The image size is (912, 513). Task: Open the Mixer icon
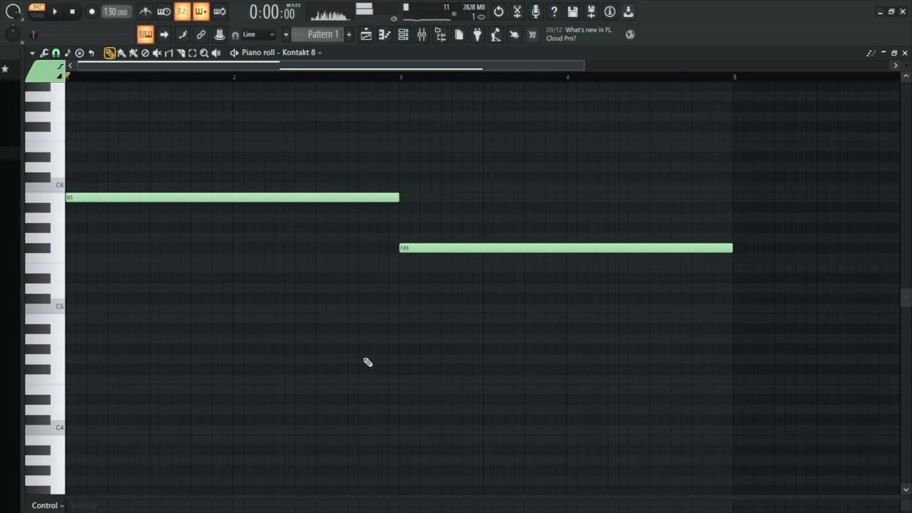click(422, 34)
